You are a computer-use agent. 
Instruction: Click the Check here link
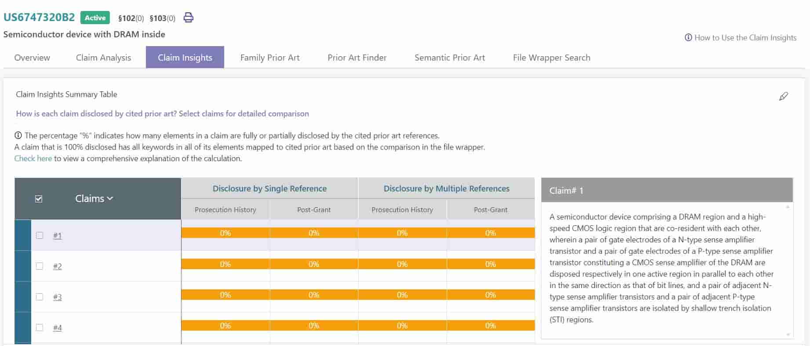[33, 159]
